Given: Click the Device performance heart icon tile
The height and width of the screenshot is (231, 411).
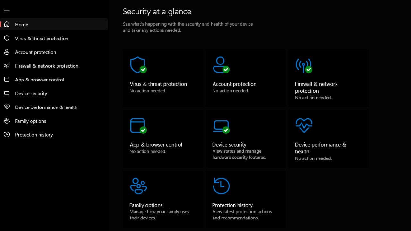Looking at the screenshot, I should (x=304, y=125).
